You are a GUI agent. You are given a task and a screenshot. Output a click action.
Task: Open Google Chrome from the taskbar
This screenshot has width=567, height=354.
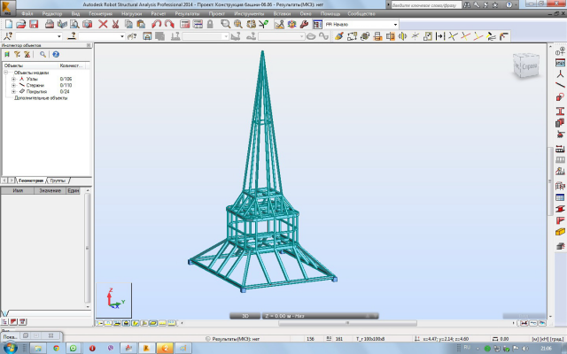pyautogui.click(x=56, y=348)
